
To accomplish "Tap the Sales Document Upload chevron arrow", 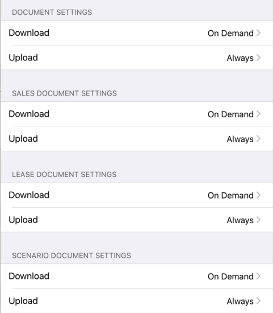I will (258, 139).
